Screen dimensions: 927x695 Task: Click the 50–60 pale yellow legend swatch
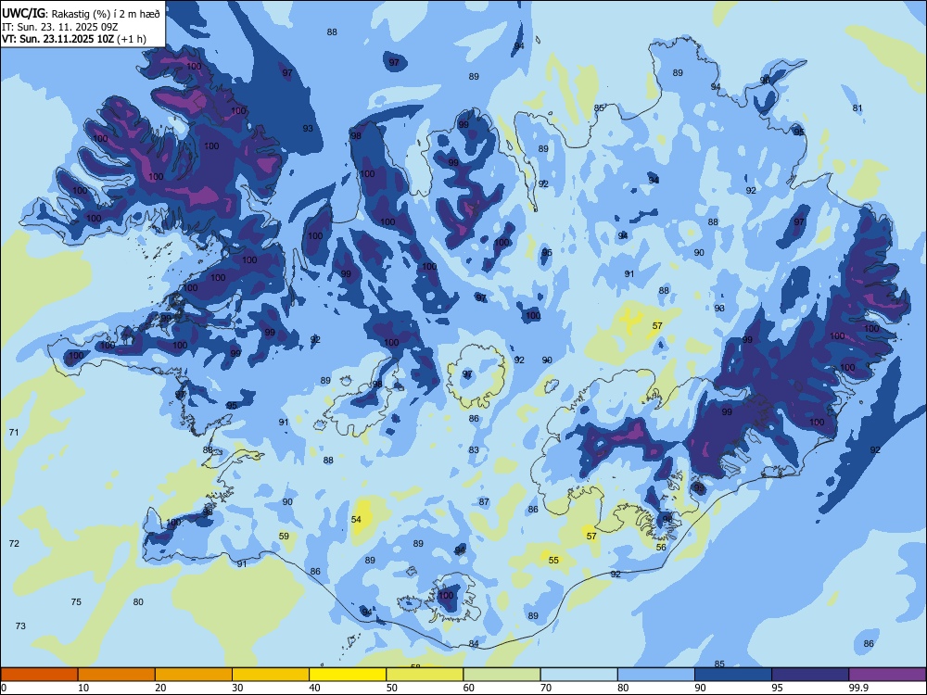[x=425, y=675]
